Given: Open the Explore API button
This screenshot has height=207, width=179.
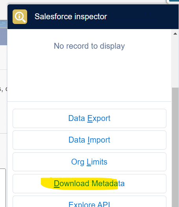Looking at the screenshot, I should tap(89, 202).
